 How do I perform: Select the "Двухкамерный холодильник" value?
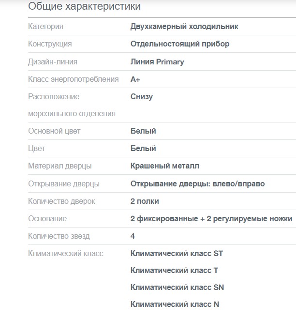click(184, 27)
